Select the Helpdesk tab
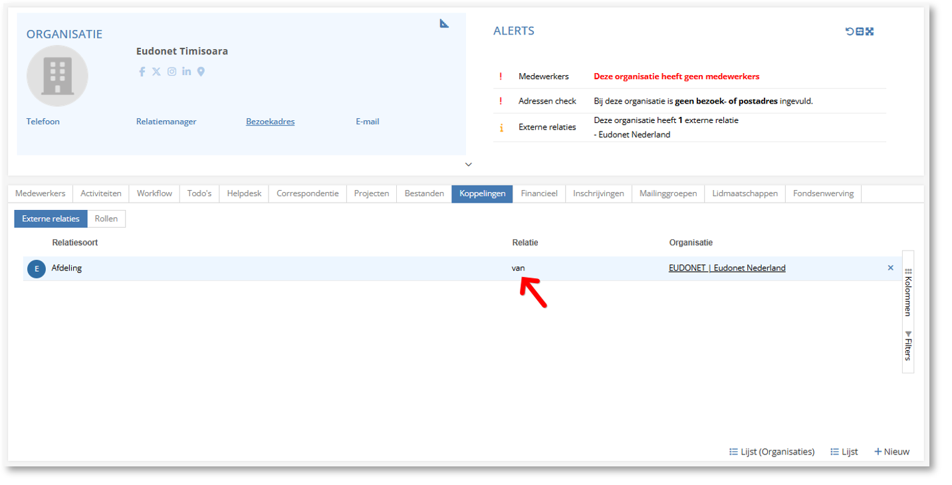Image resolution: width=952 pixels, height=485 pixels. [244, 193]
